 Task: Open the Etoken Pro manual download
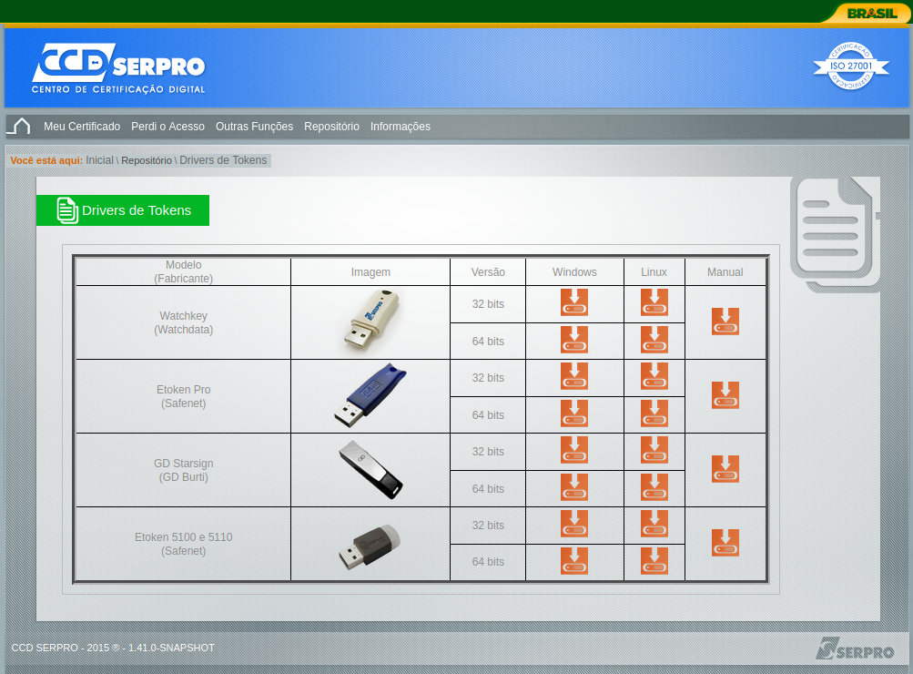(x=725, y=395)
